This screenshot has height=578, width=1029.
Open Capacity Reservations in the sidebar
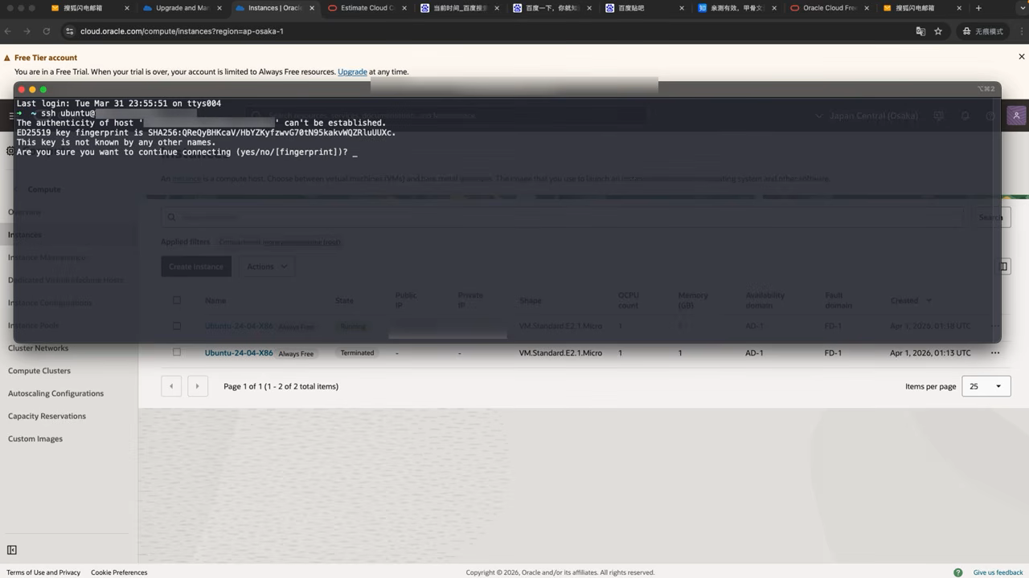tap(47, 416)
